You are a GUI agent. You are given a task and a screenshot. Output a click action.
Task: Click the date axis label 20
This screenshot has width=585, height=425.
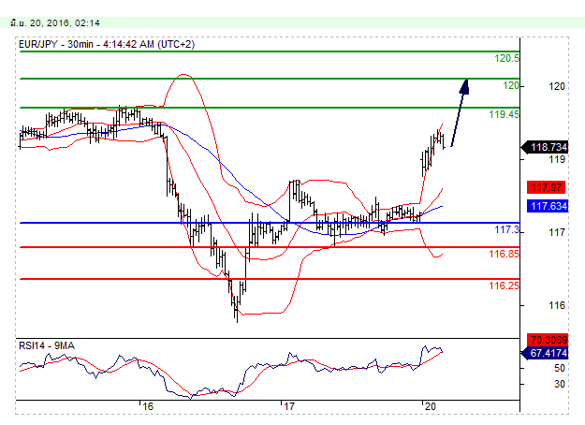pyautogui.click(x=431, y=406)
